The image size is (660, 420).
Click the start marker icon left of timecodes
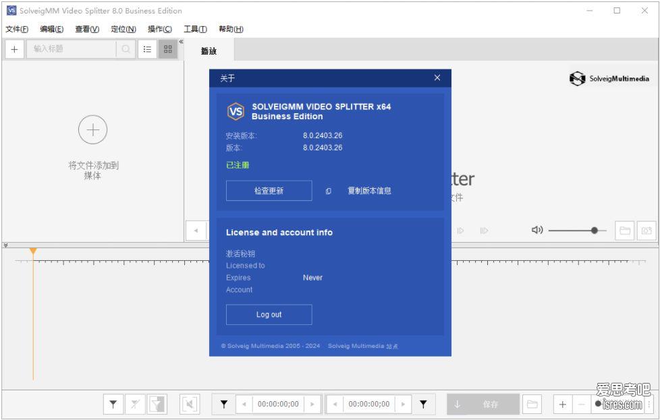[x=224, y=404]
